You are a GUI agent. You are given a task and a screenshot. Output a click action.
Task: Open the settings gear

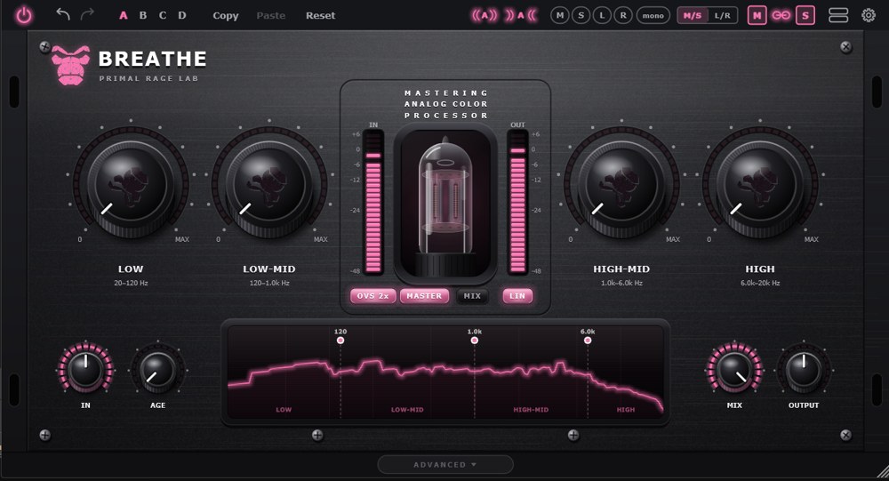pos(869,15)
